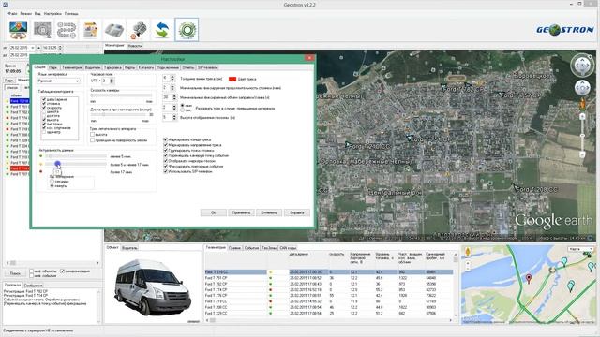Image resolution: width=600 pixels, height=337 pixels.
Task: Click the pegman icon on the small map
Action: pos(468,252)
